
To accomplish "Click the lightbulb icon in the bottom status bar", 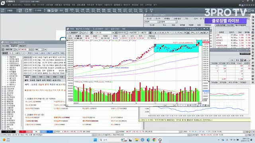I will pyautogui.click(x=249, y=131).
